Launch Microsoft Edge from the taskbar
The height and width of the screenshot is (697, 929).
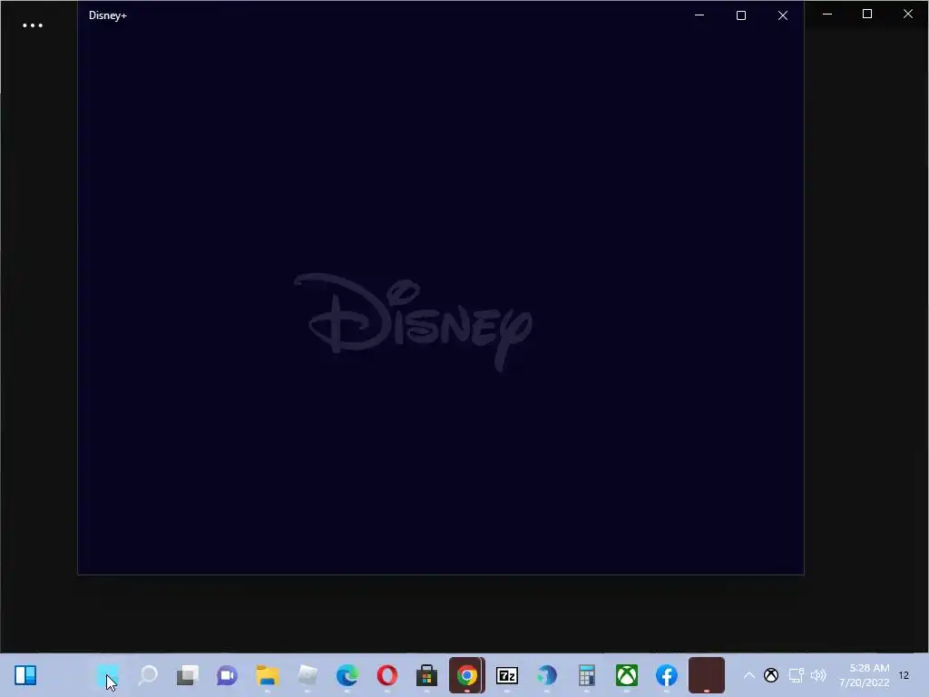pyautogui.click(x=347, y=675)
